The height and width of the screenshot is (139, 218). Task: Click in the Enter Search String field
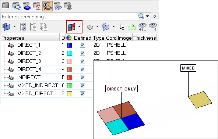70,17
